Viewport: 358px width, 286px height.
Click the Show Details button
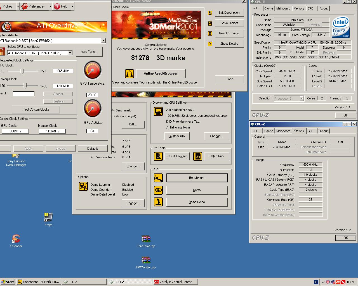point(229,44)
